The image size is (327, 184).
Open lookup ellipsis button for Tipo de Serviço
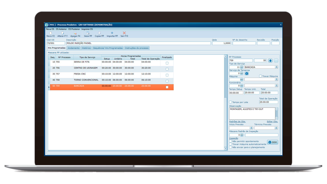pos(242,67)
